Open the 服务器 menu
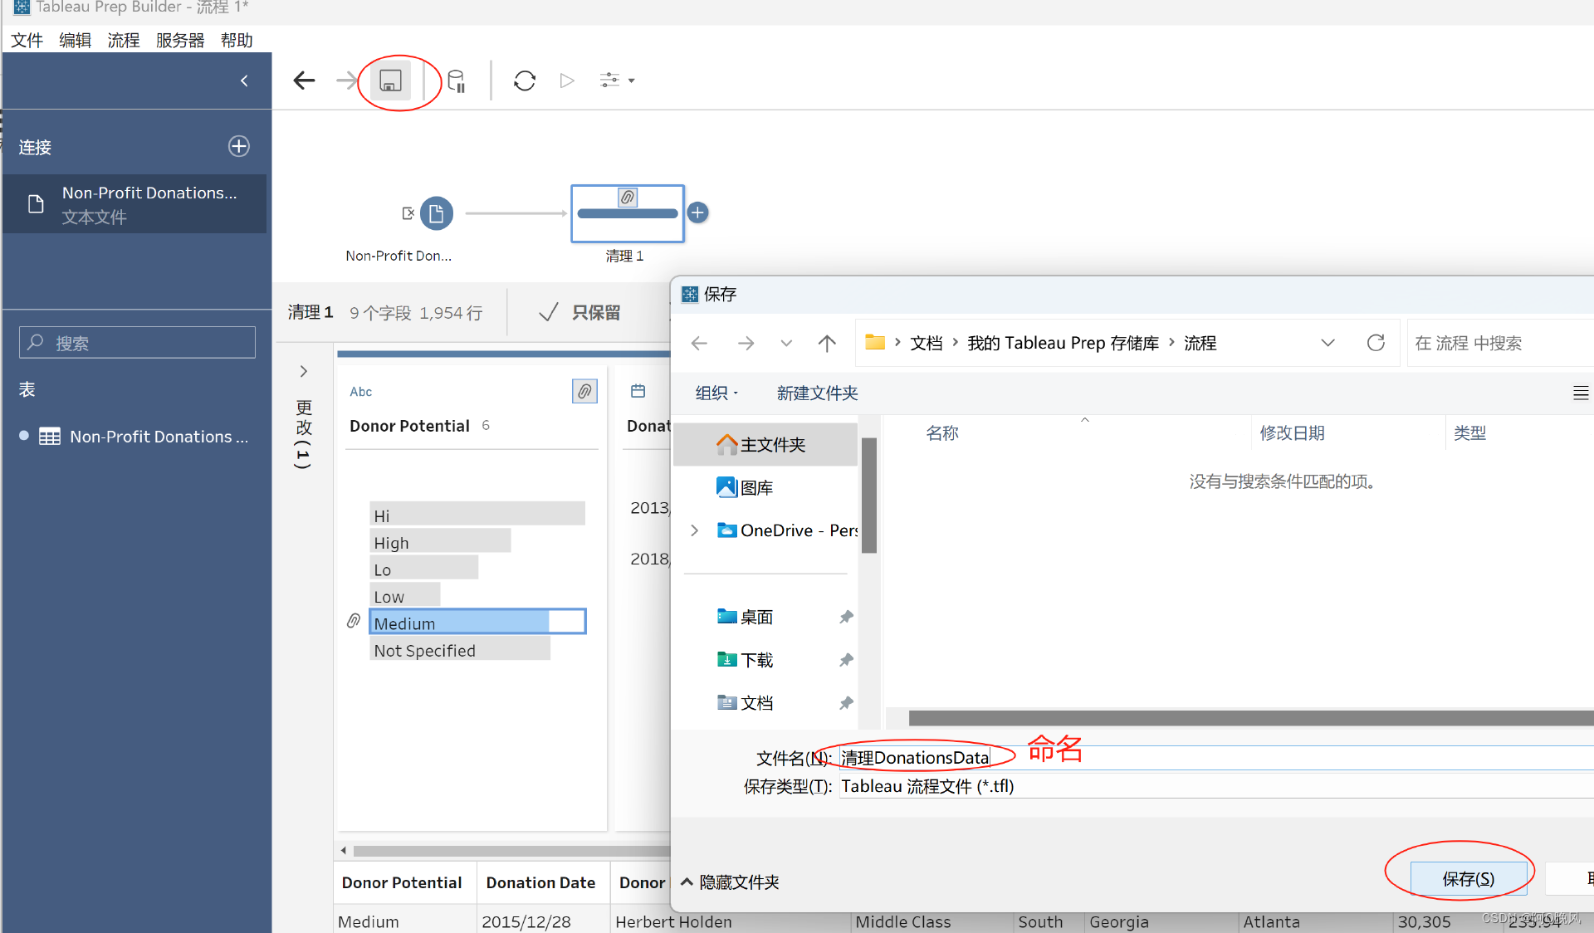The image size is (1594, 933). [x=180, y=40]
